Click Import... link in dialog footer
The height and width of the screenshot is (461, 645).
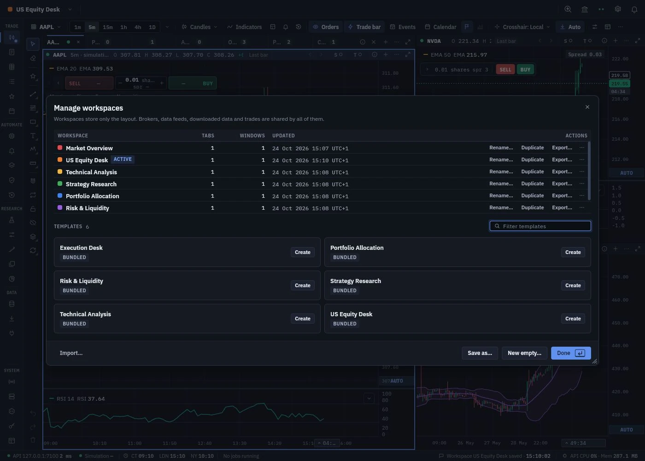coord(71,353)
